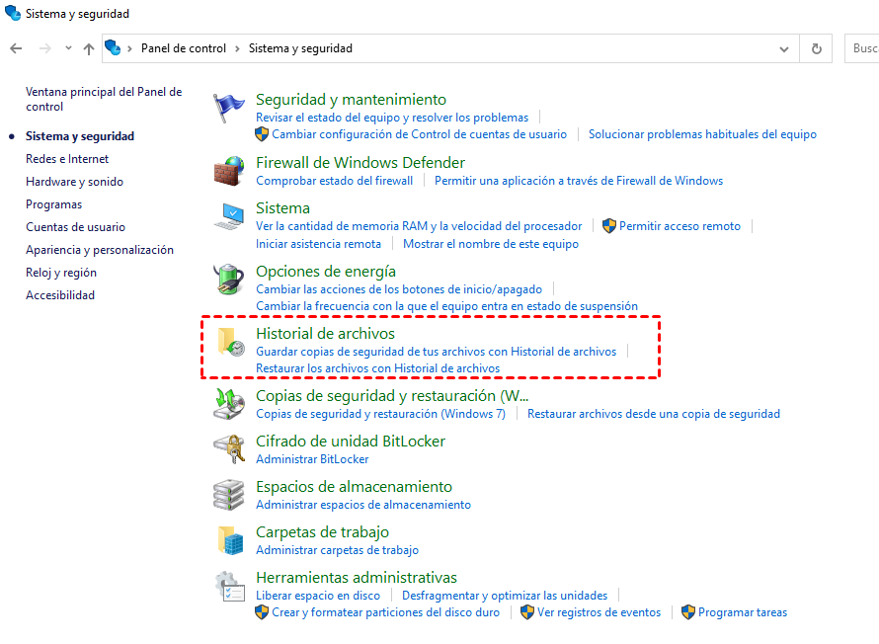Click the Sistema monitor icon

230,216
